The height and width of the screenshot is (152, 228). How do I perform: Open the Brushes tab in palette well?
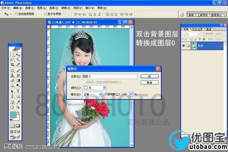pos(191,15)
